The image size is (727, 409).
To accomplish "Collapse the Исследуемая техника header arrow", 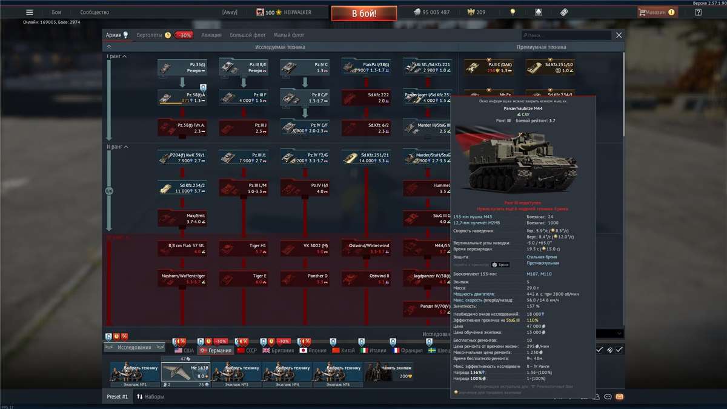I will (109, 47).
